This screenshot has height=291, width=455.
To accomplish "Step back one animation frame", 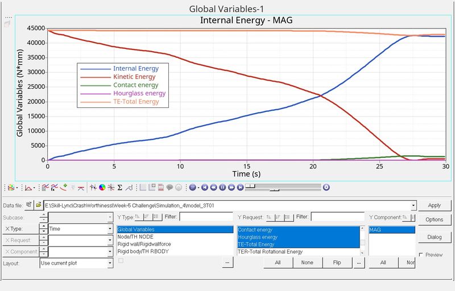I will coord(214,188).
